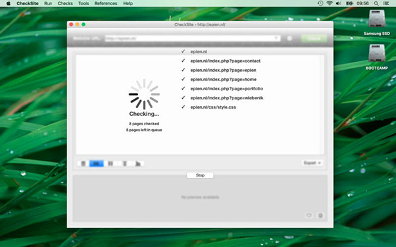Click the green Check button
The image size is (396, 247).
(314, 39)
